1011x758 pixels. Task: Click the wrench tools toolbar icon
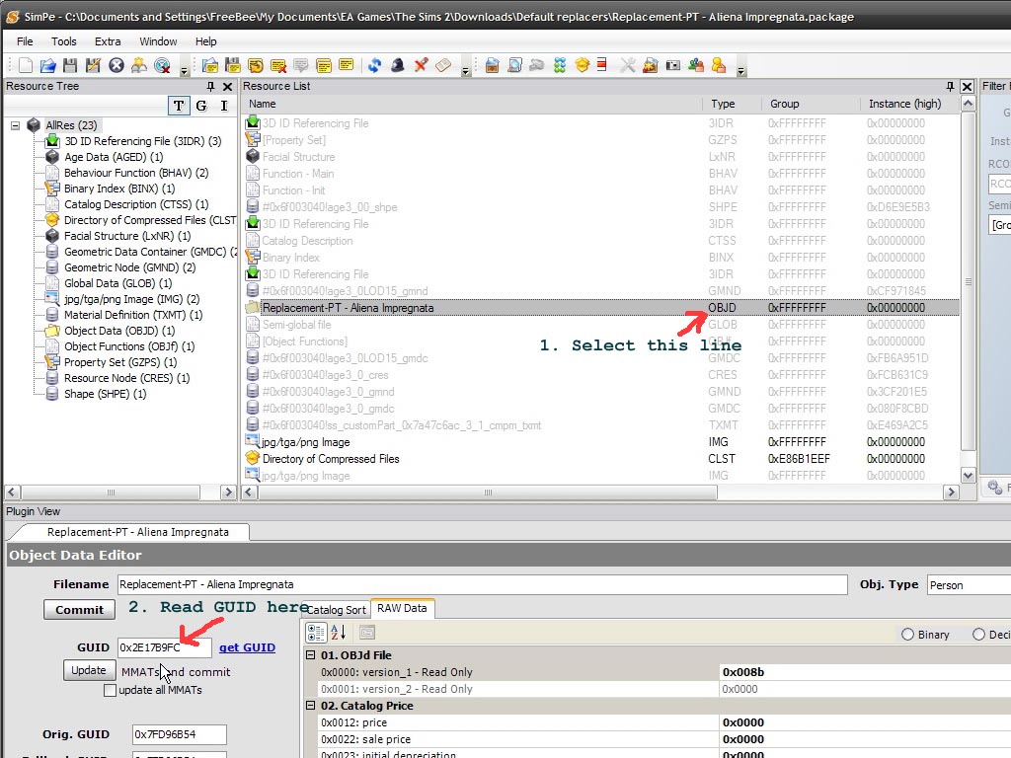[x=628, y=65]
